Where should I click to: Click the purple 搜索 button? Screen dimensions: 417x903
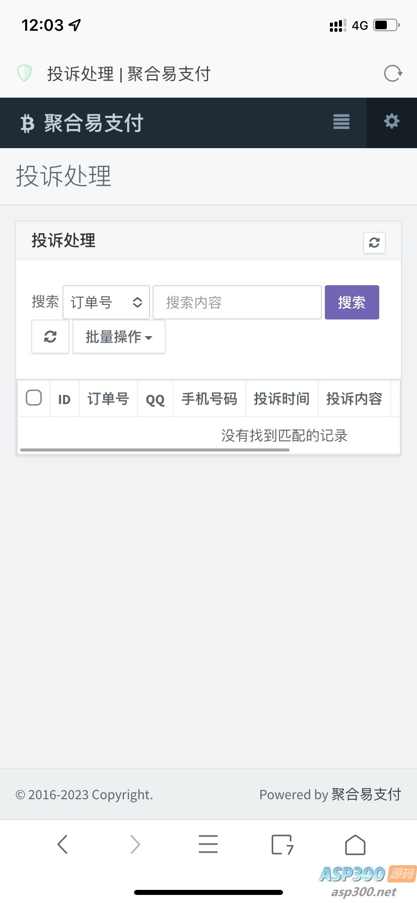click(352, 302)
